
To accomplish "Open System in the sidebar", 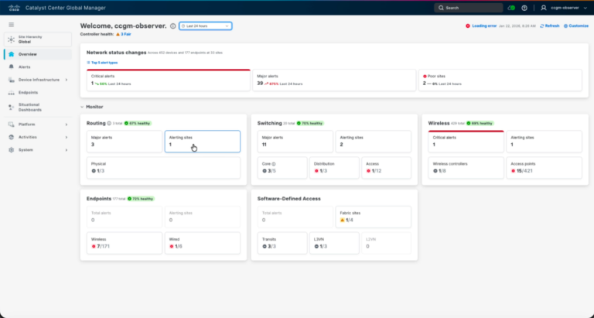I will (26, 149).
